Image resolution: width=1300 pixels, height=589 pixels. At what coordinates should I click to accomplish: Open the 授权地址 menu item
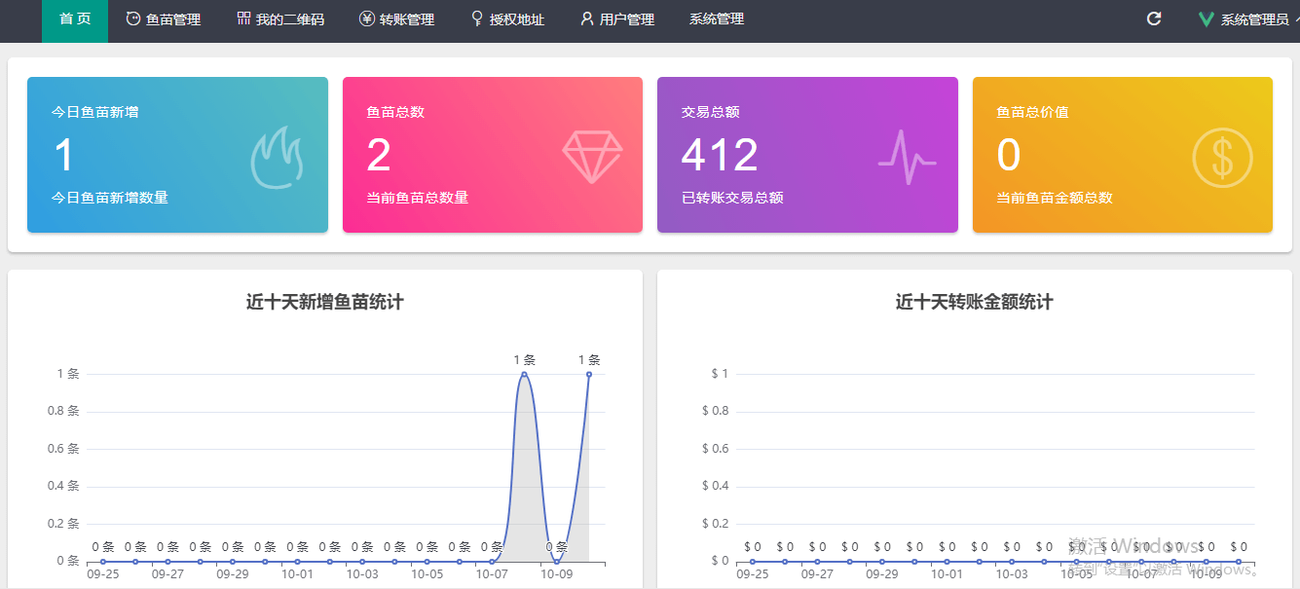tap(507, 19)
